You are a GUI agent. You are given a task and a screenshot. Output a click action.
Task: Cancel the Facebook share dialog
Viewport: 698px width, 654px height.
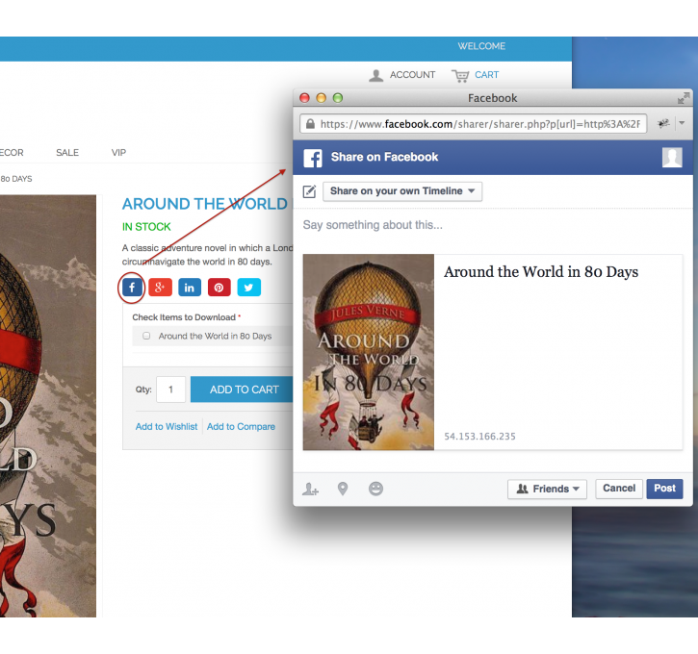pyautogui.click(x=619, y=489)
